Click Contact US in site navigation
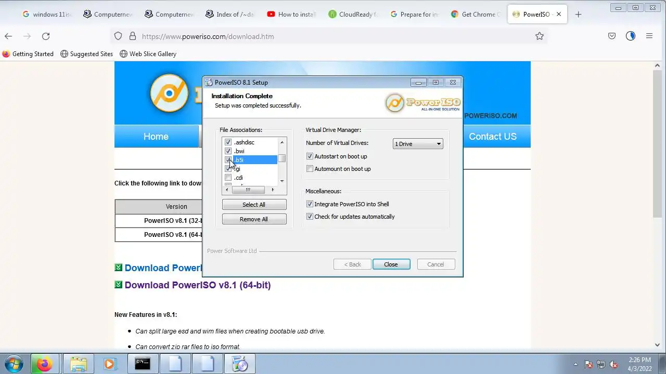This screenshot has height=374, width=666. 493,137
